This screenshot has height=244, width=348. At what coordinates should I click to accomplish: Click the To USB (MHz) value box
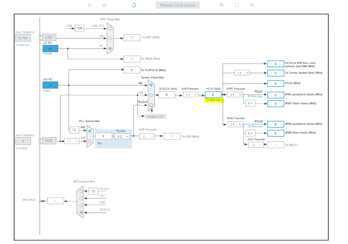coord(172,137)
